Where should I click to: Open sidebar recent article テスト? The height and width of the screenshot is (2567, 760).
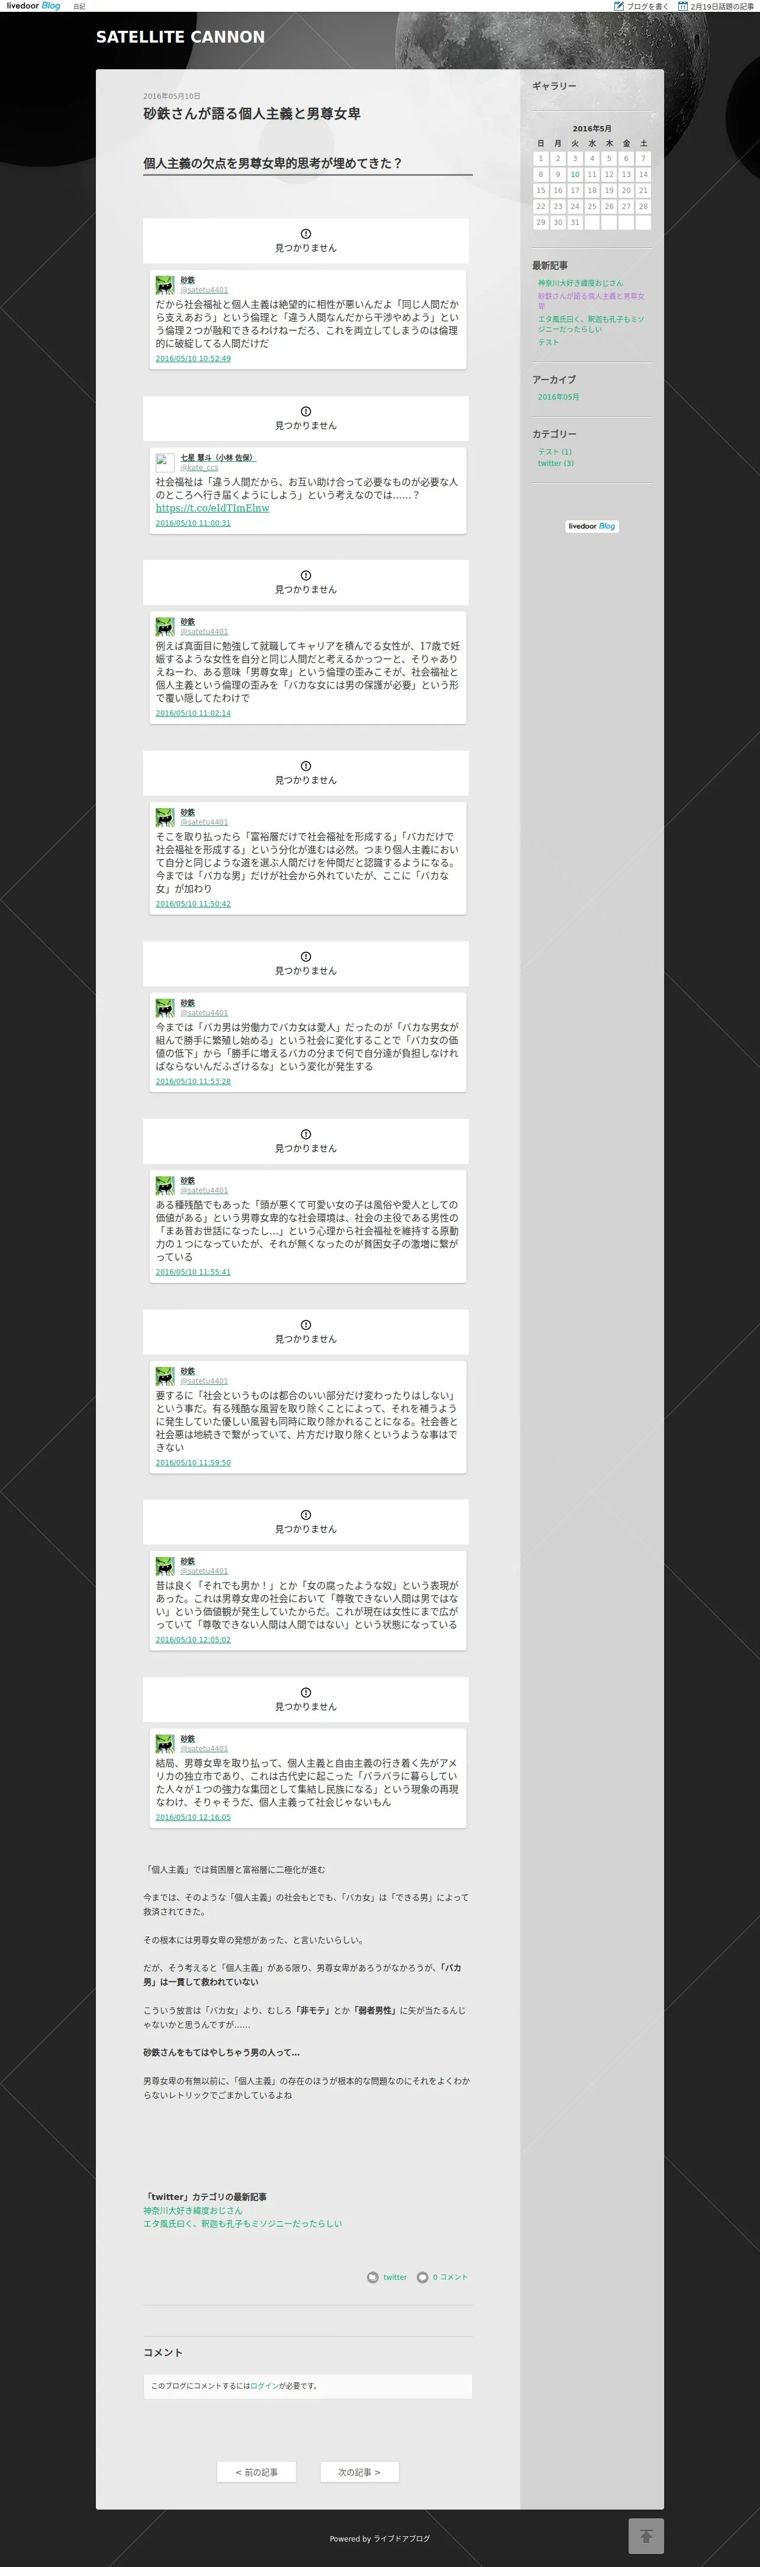coord(549,342)
